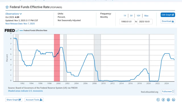Open the graph in Fullscreen
Screen dimensions: 182x102
point(168,92)
